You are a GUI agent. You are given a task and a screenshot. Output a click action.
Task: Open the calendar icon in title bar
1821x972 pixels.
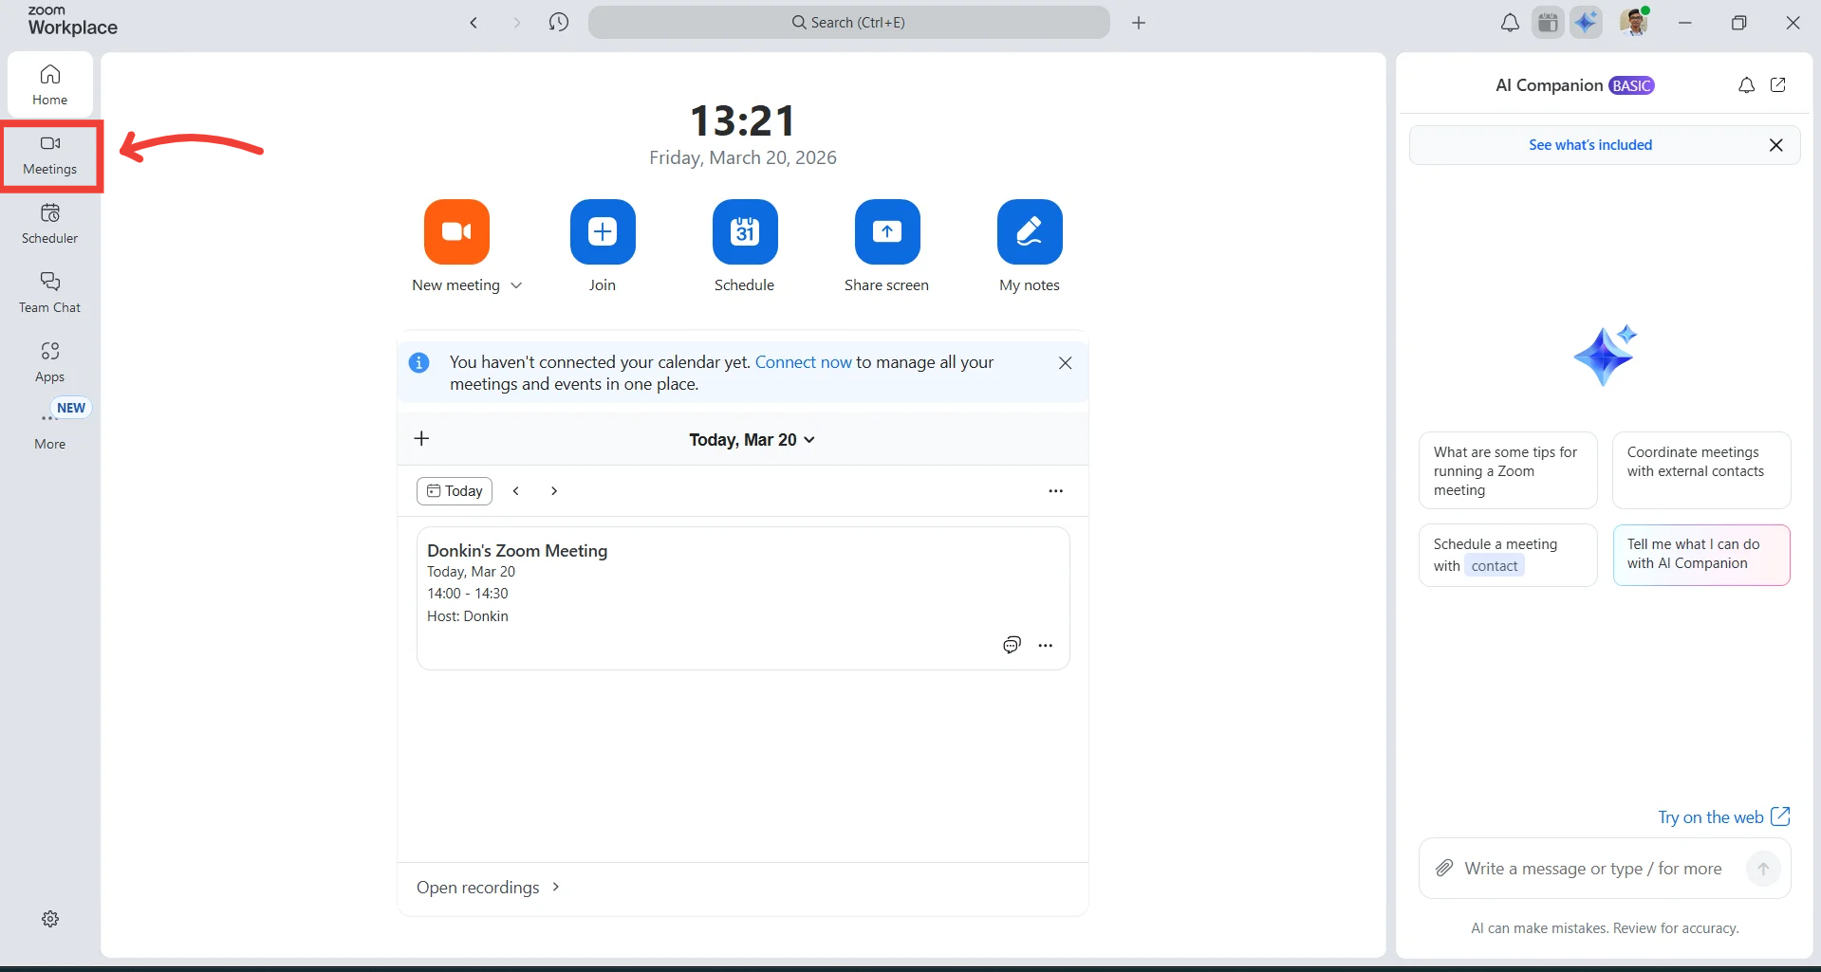pos(1548,23)
